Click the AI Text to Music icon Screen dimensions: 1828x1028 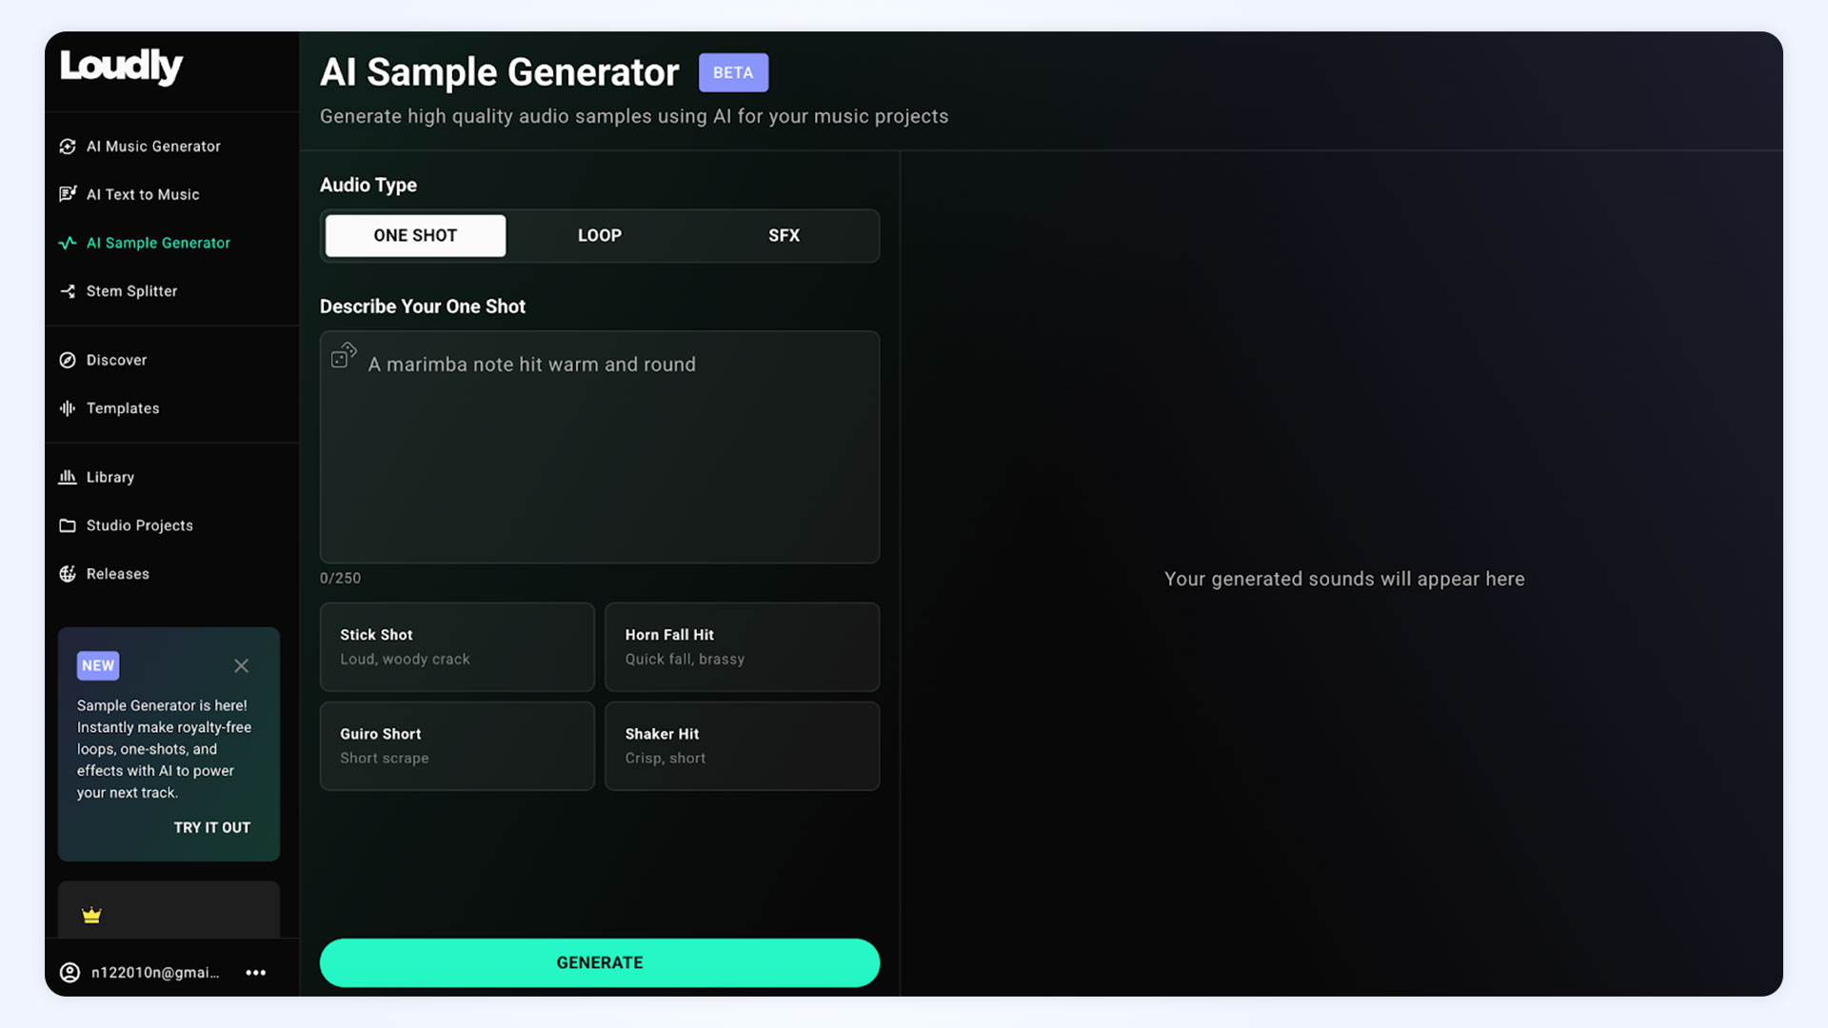point(68,194)
